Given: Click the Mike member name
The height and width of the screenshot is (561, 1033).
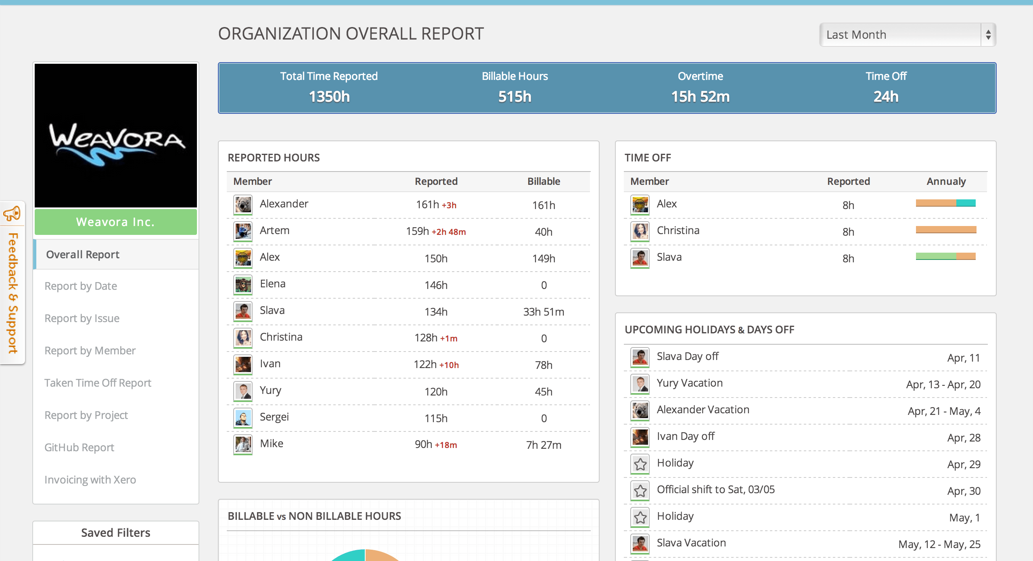Looking at the screenshot, I should (x=272, y=444).
